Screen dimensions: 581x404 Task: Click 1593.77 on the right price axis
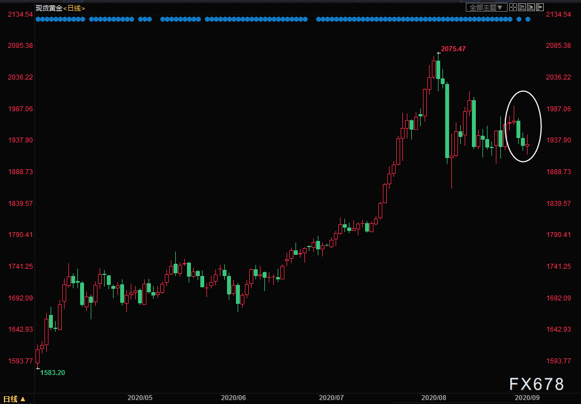[558, 361]
